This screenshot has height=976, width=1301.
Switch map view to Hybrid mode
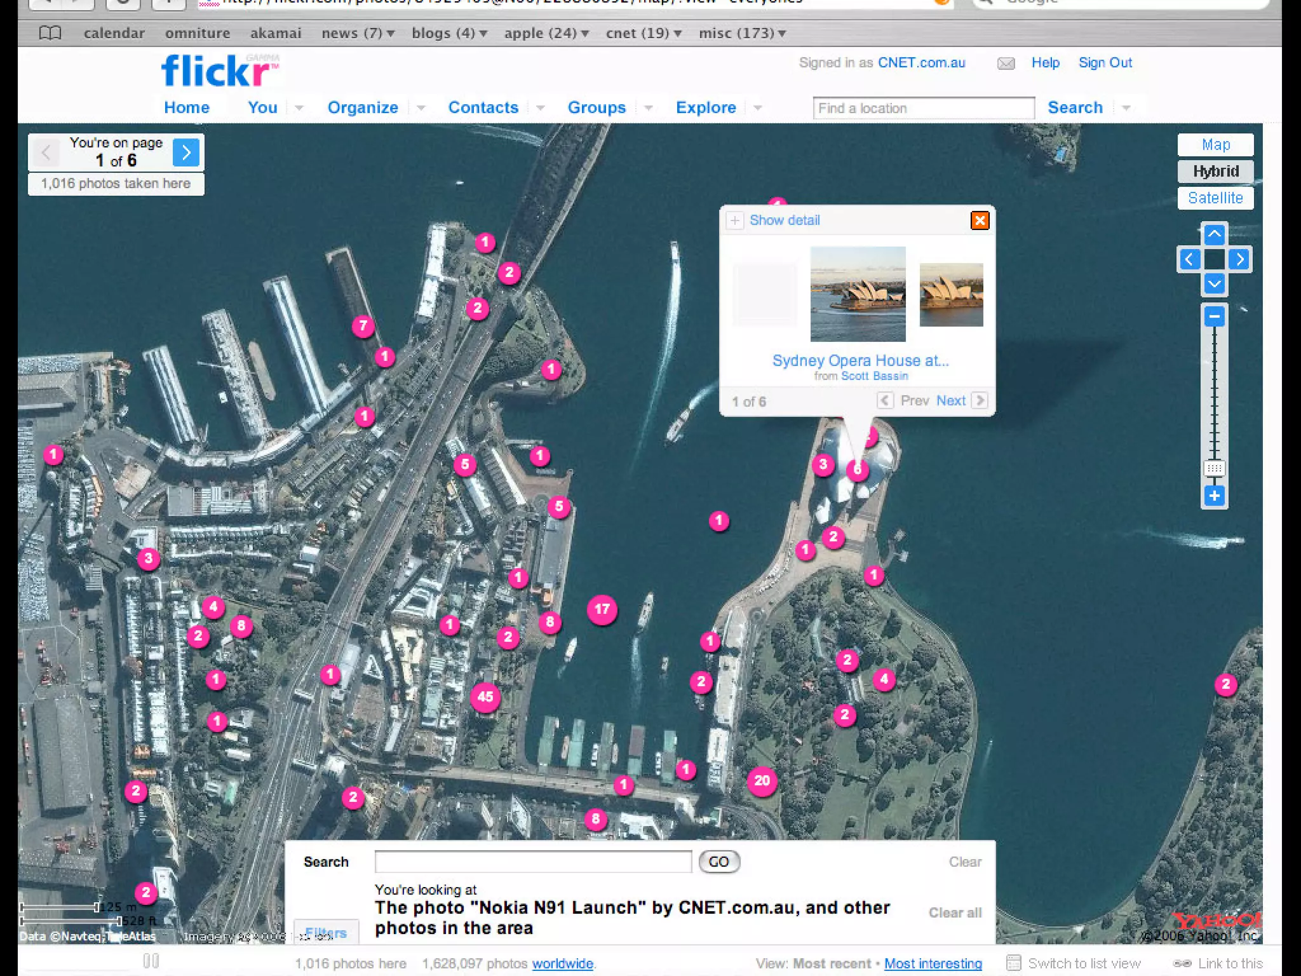pos(1215,172)
